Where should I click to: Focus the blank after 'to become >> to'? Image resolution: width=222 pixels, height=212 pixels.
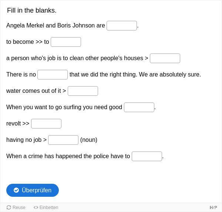66,42
